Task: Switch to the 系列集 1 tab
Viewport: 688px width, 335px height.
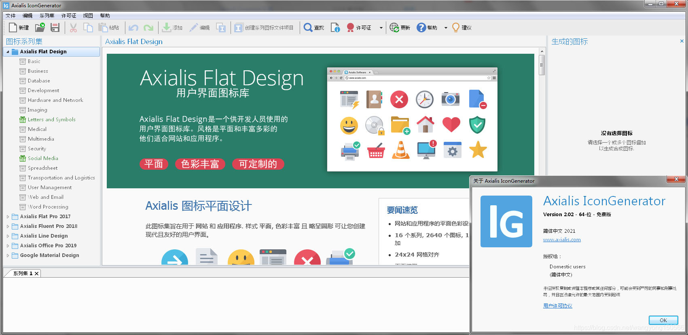Action: [x=23, y=274]
